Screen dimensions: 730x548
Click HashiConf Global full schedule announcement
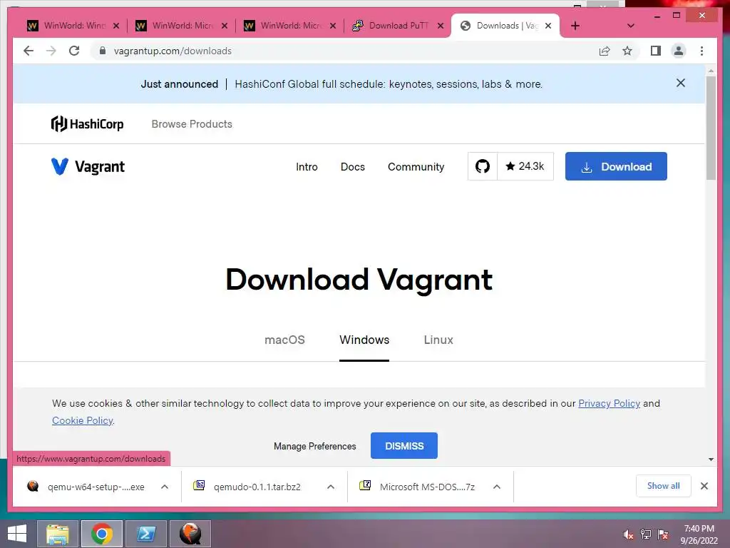coord(389,84)
